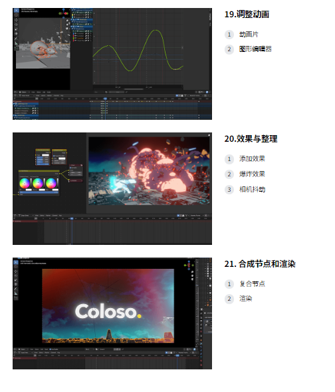Click the 20.效果与整理 section heading
Screen dimensions: 335x392
pyautogui.click(x=251, y=138)
